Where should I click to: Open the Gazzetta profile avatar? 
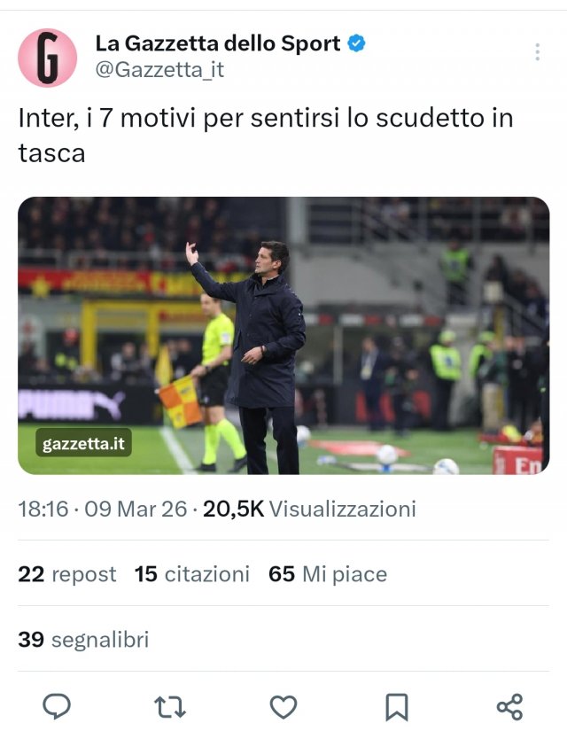(x=47, y=57)
